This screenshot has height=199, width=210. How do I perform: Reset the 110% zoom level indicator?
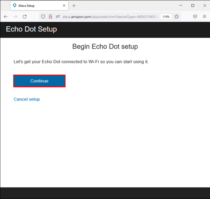(x=166, y=17)
